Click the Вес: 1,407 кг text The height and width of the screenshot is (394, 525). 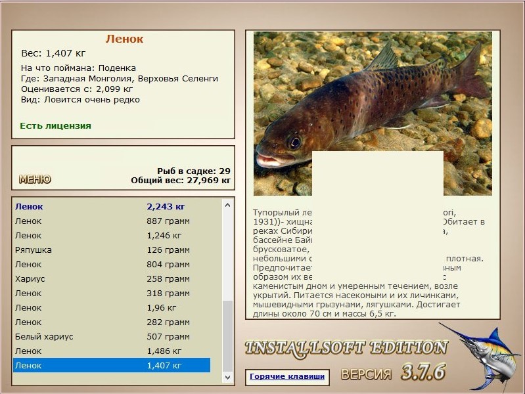(x=54, y=53)
